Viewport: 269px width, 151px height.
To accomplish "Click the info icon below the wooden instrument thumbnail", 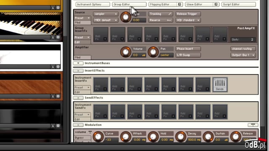I will click(53, 96).
